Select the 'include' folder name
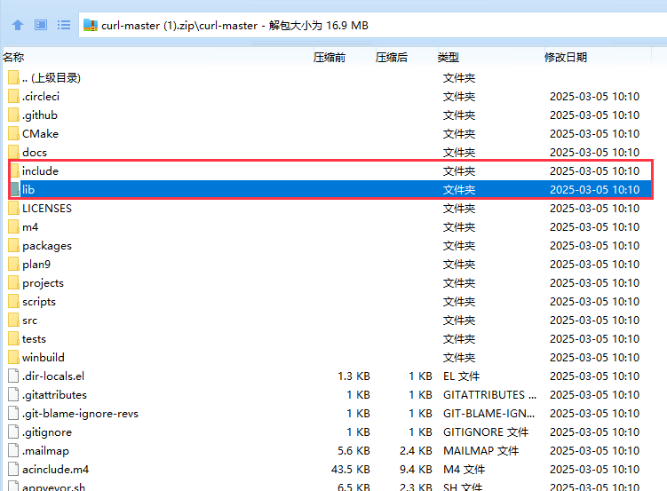The image size is (667, 491). click(x=41, y=170)
